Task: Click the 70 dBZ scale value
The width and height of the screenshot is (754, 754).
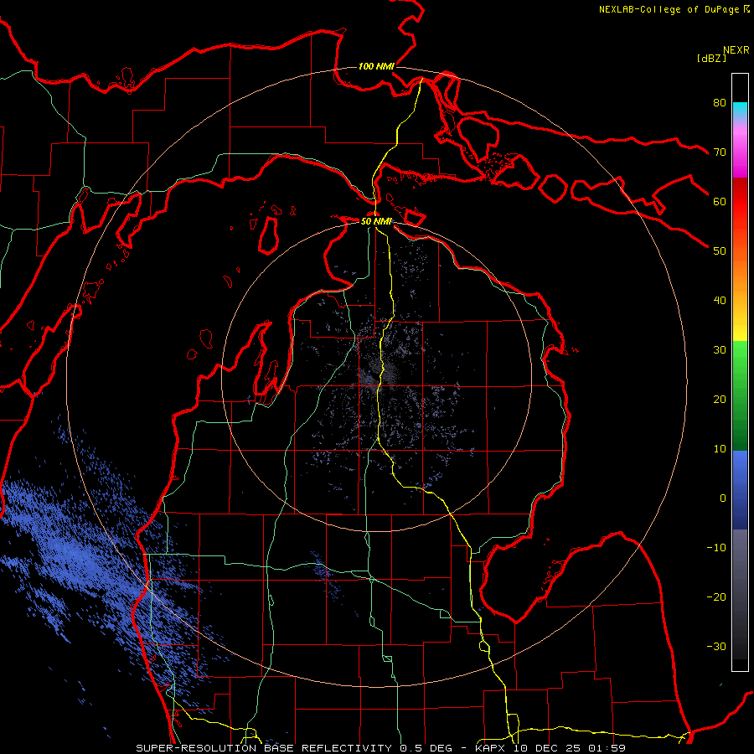Action: tap(720, 152)
